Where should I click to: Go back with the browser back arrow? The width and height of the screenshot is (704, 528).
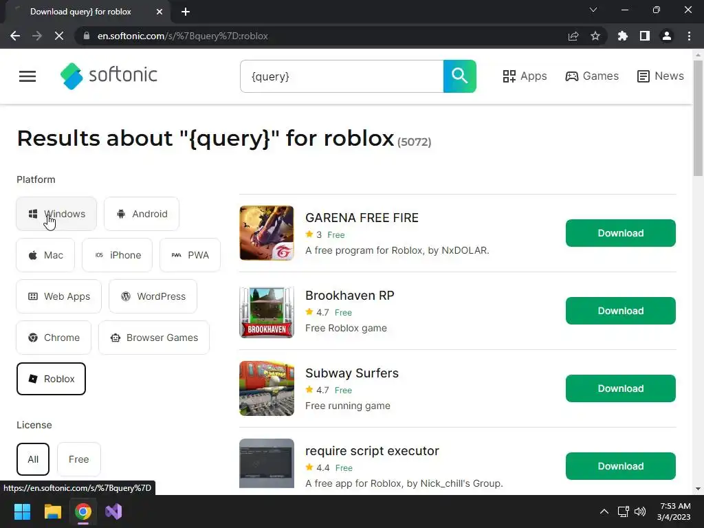[15, 36]
